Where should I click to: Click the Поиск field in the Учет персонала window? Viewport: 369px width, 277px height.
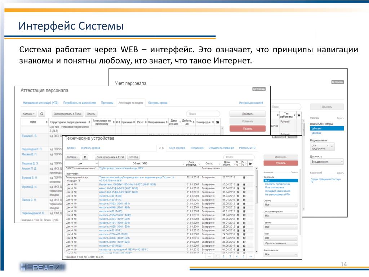click(286, 107)
